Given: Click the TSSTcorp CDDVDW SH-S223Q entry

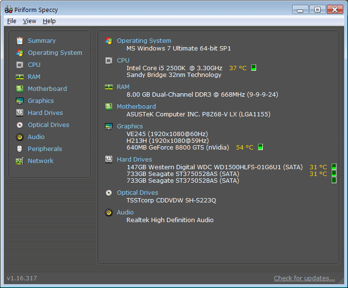Looking at the screenshot, I should (171, 200).
